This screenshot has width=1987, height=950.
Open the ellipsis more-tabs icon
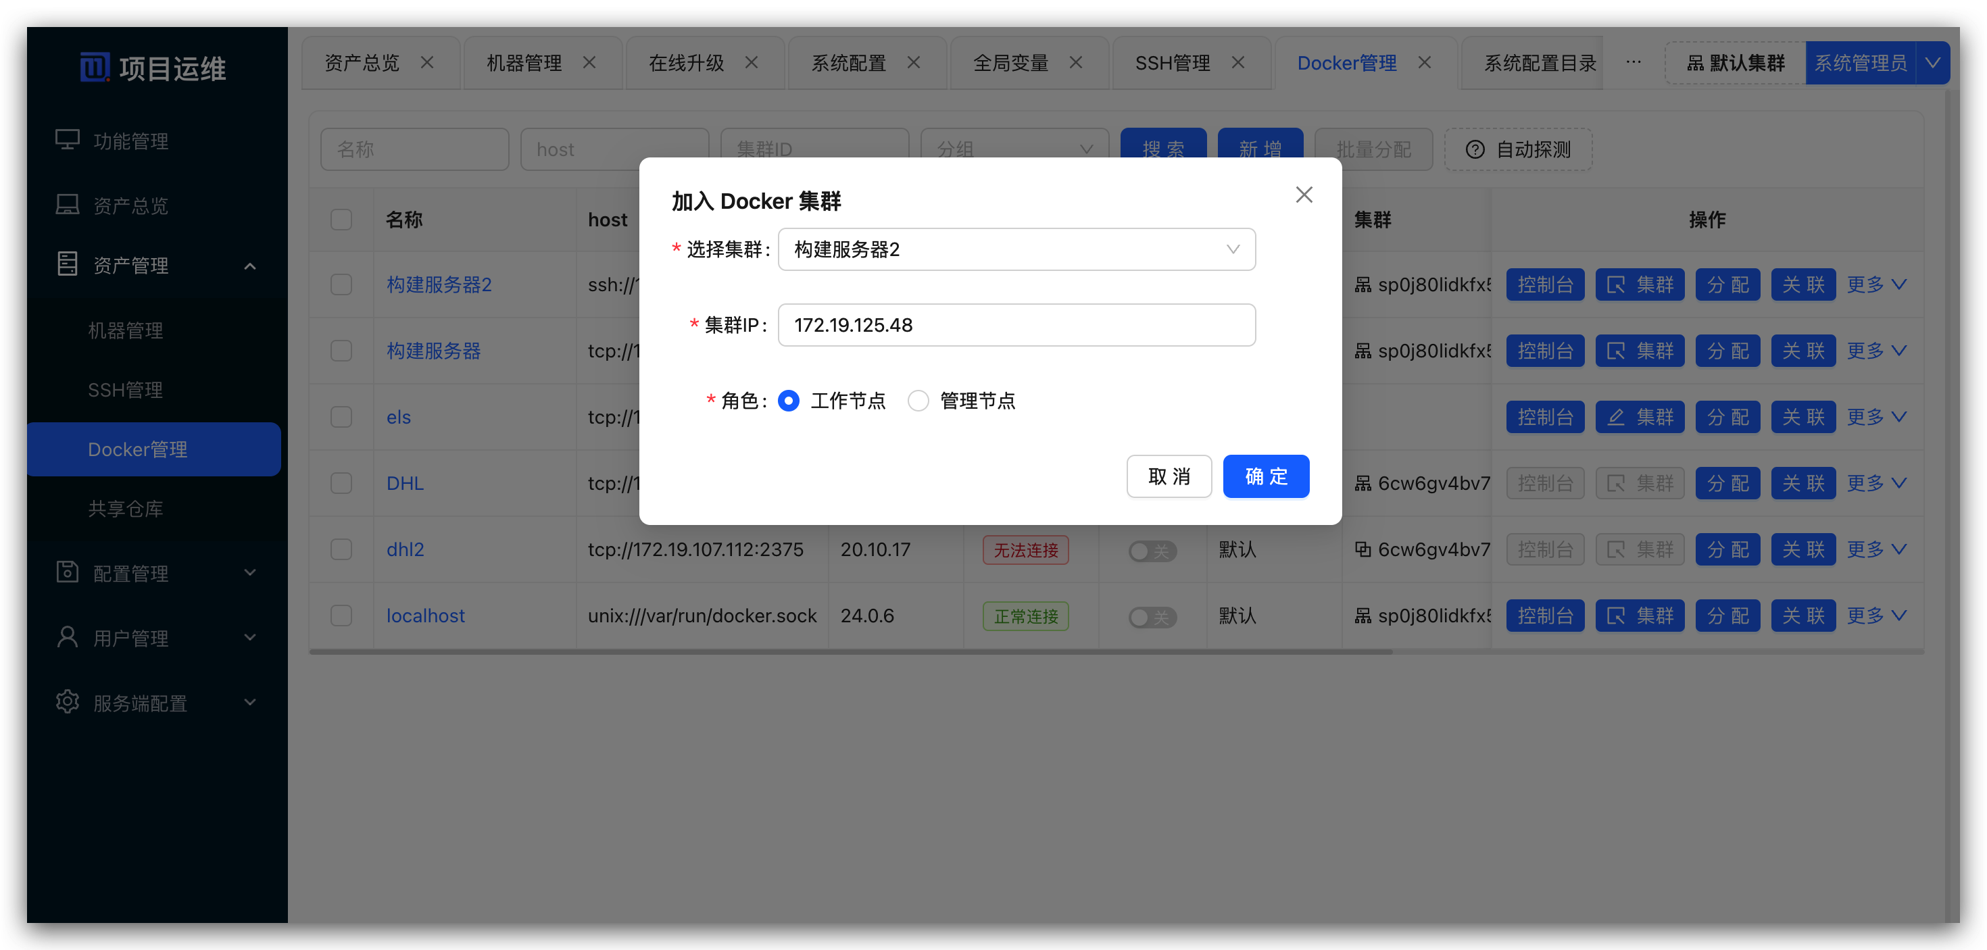(x=1633, y=62)
